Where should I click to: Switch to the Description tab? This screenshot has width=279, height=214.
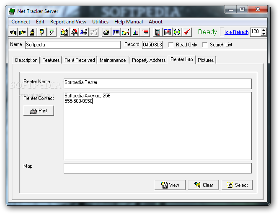pos(26,60)
